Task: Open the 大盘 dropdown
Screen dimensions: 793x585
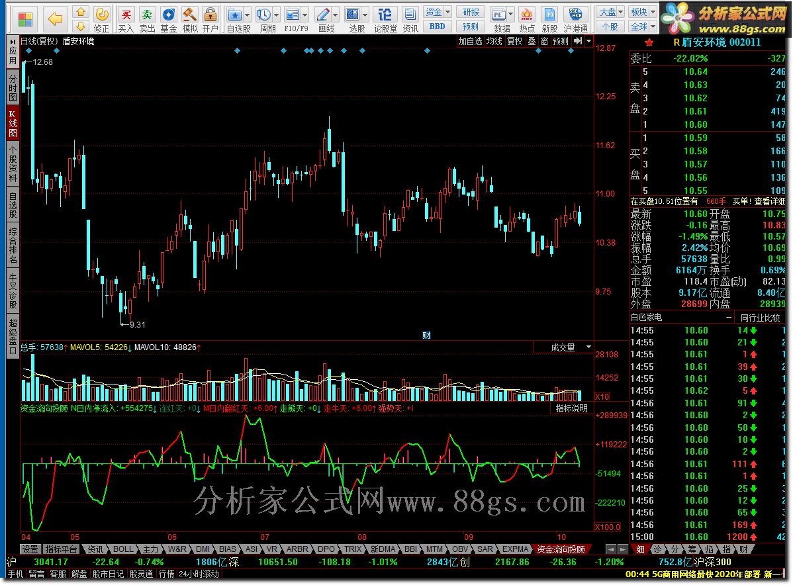Action: (610, 12)
